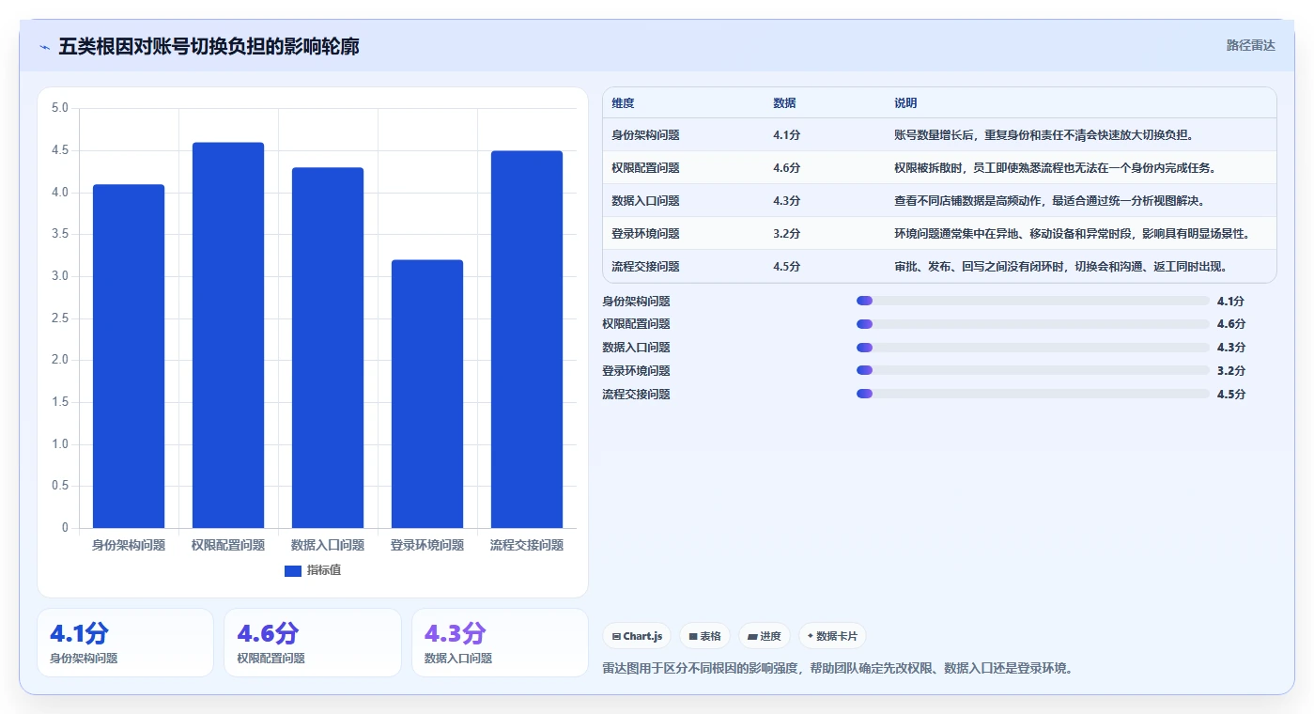Click the 数据 table column header
Image resolution: width=1314 pixels, height=714 pixels.
(x=785, y=103)
